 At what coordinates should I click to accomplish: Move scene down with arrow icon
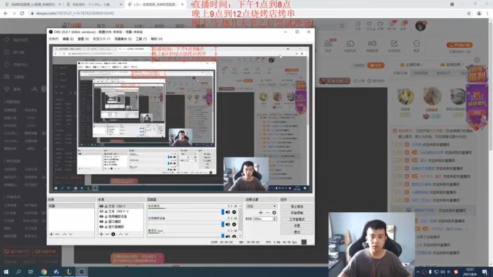70,234
